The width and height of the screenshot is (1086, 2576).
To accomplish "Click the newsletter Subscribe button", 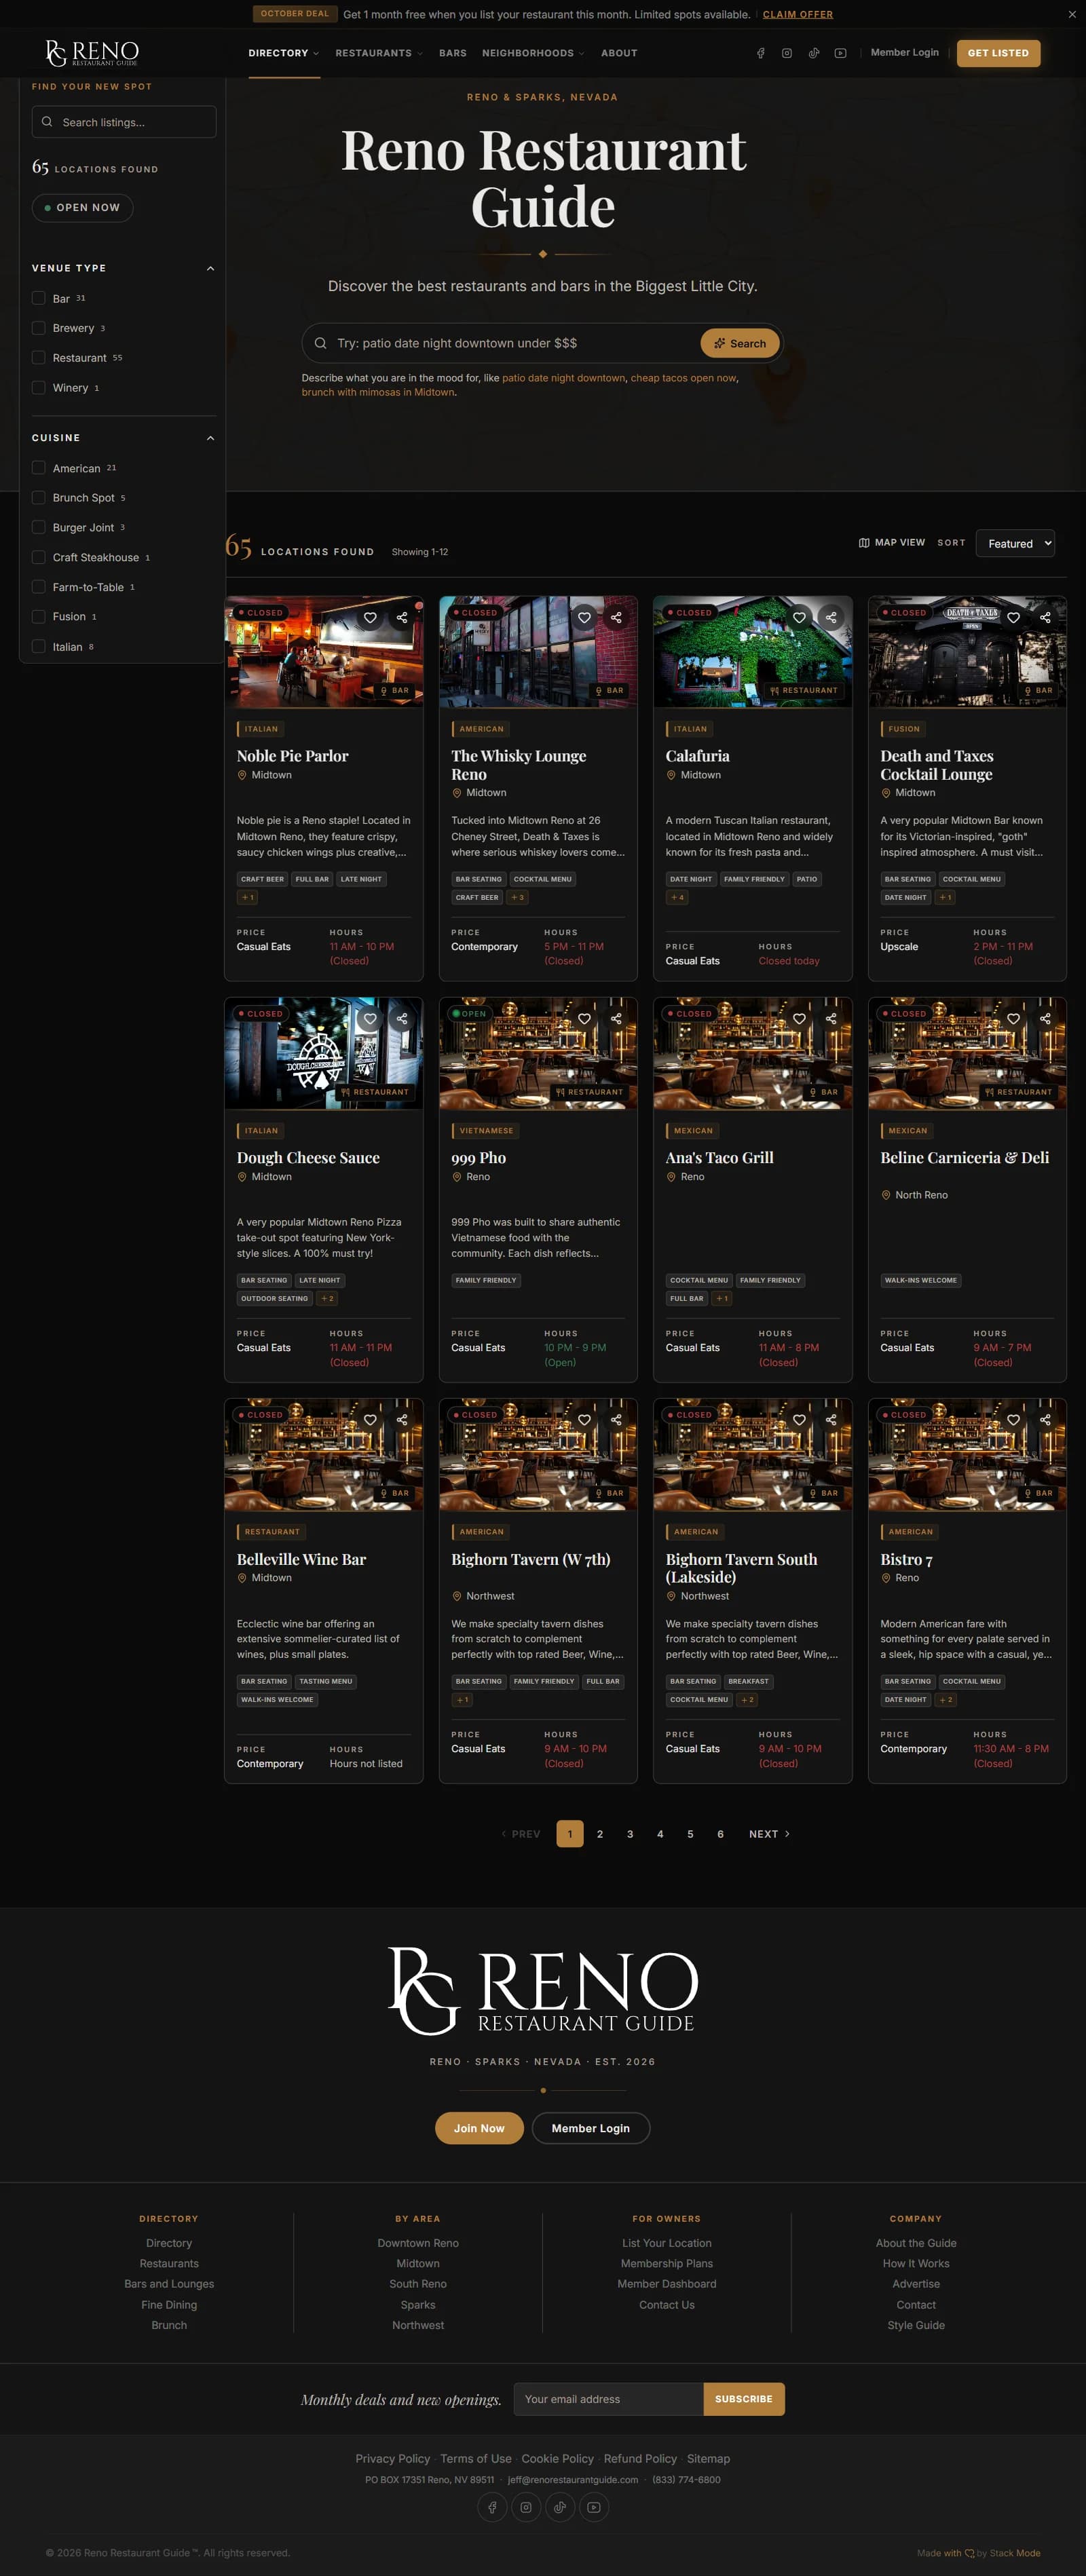I will [744, 2399].
